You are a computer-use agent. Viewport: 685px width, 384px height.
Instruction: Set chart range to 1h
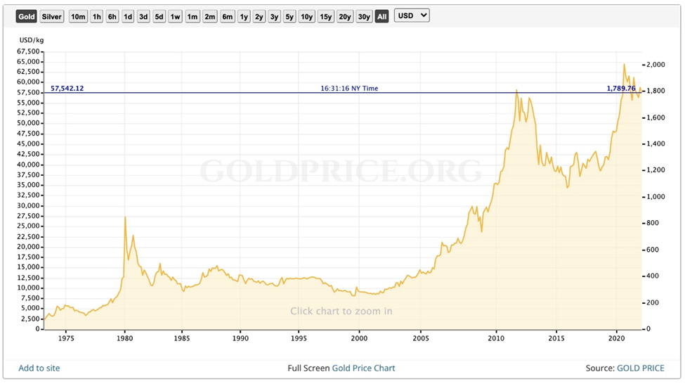coord(97,16)
